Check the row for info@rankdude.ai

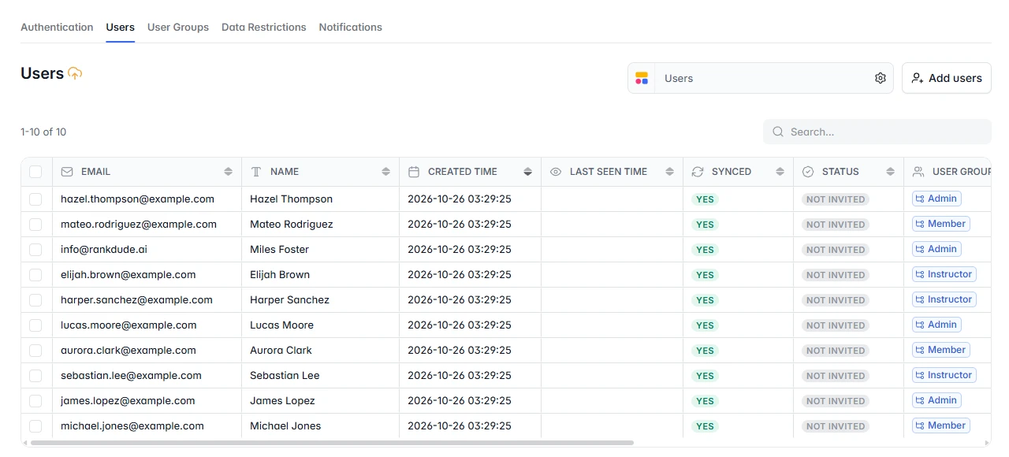(x=35, y=249)
